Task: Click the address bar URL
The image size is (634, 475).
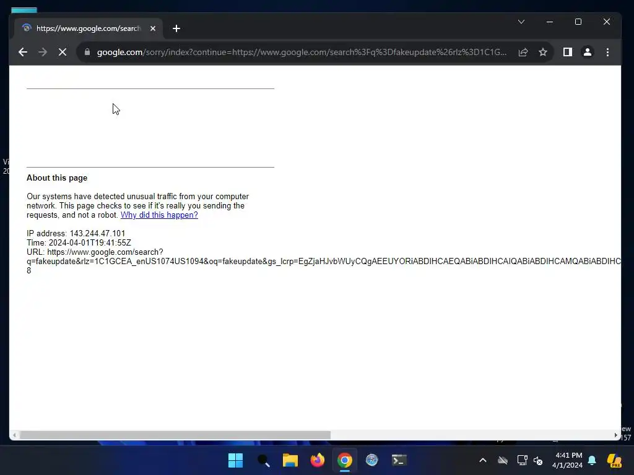Action: pyautogui.click(x=302, y=52)
